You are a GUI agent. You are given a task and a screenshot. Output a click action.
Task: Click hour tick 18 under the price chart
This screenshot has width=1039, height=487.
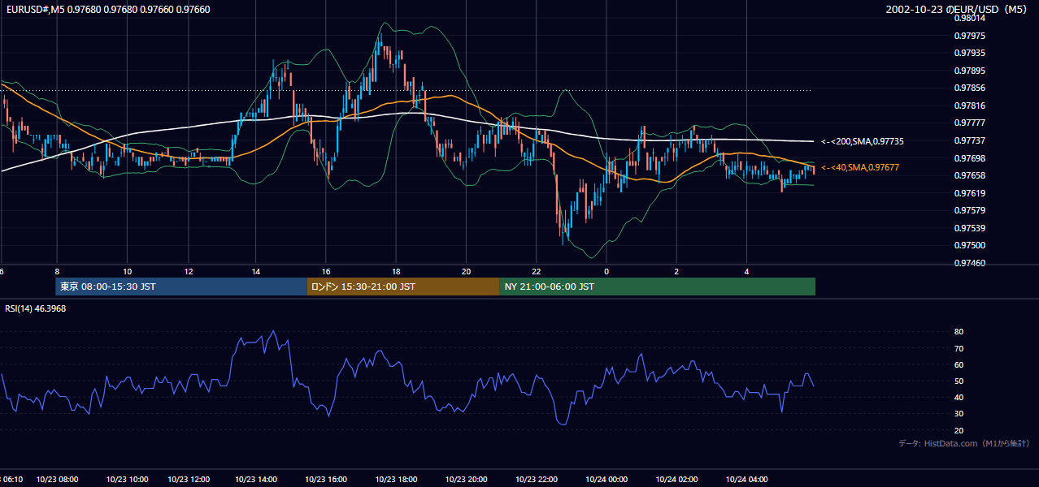(396, 271)
